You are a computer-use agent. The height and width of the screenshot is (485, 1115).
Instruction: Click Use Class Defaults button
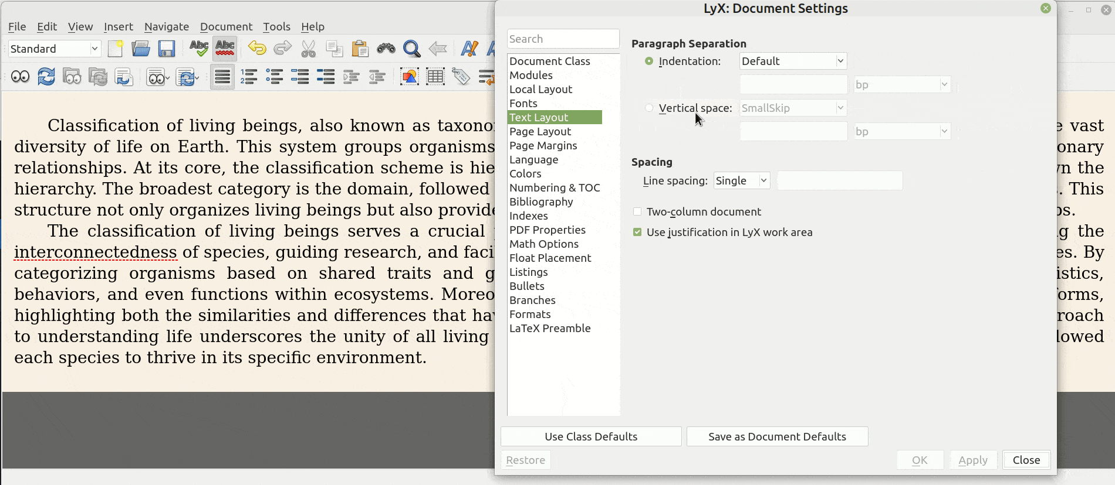pos(591,436)
